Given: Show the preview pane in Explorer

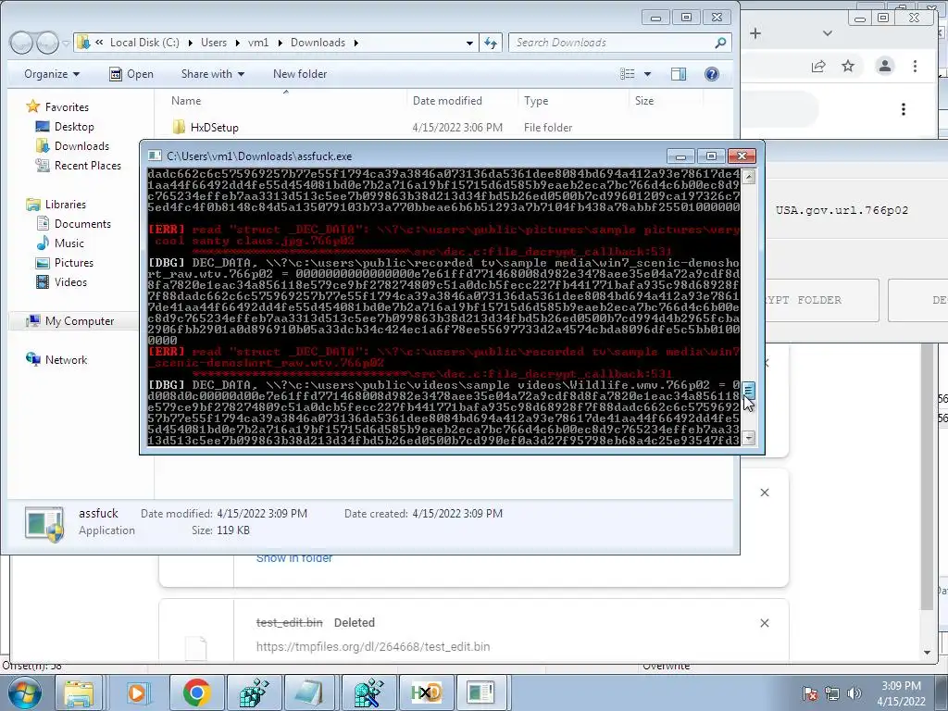Looking at the screenshot, I should point(679,74).
